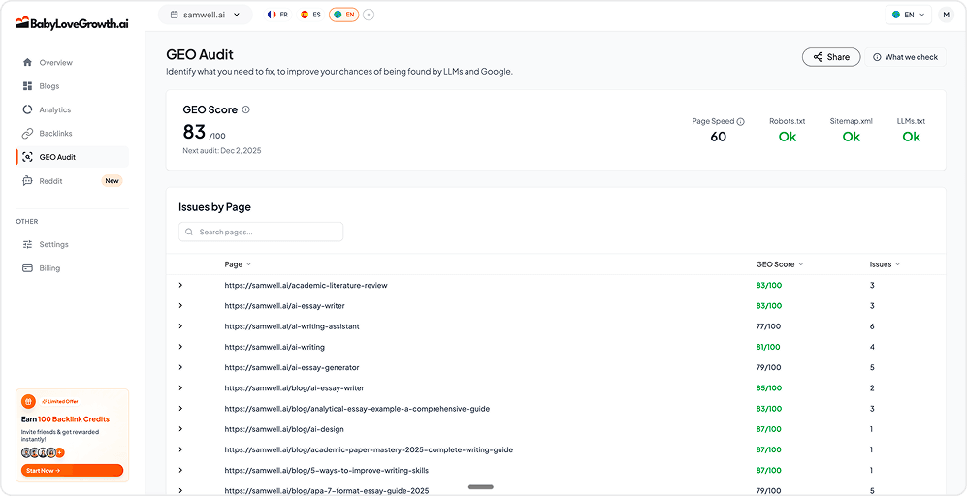Expand the blog/ai-design row
Image resolution: width=967 pixels, height=496 pixels.
pos(180,429)
